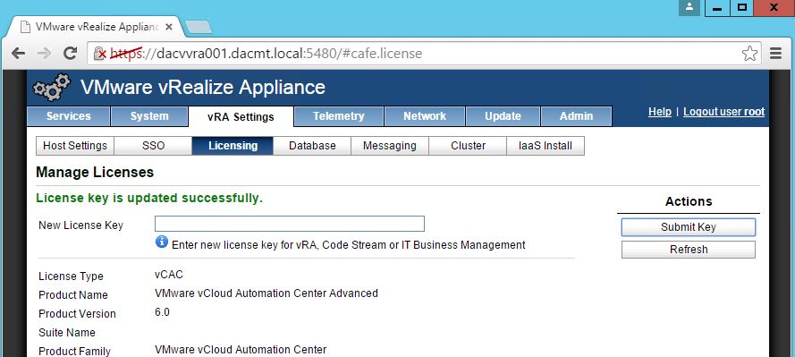Click the Logout user root link
This screenshot has width=795, height=357.
[x=723, y=112]
